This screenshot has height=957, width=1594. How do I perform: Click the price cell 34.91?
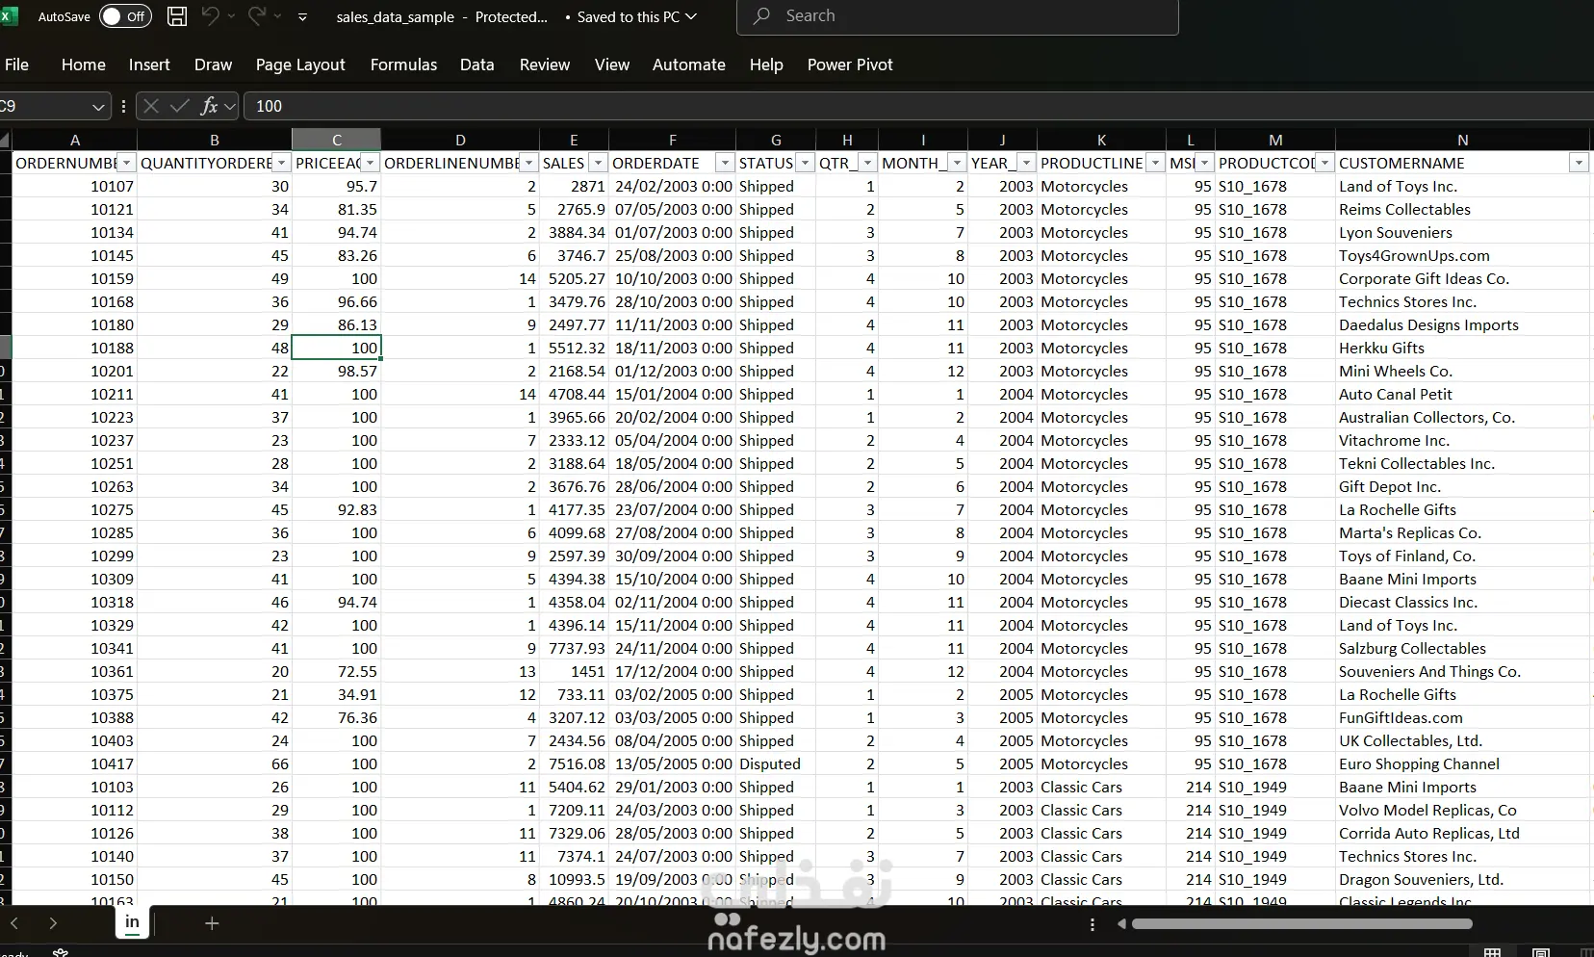coord(337,695)
